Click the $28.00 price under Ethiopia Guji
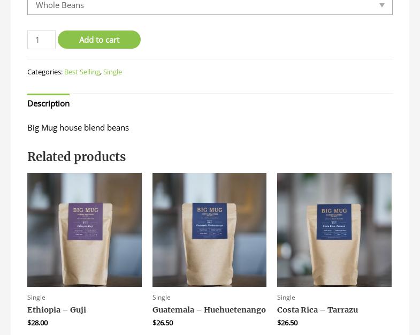This screenshot has width=420, height=335. (x=37, y=323)
